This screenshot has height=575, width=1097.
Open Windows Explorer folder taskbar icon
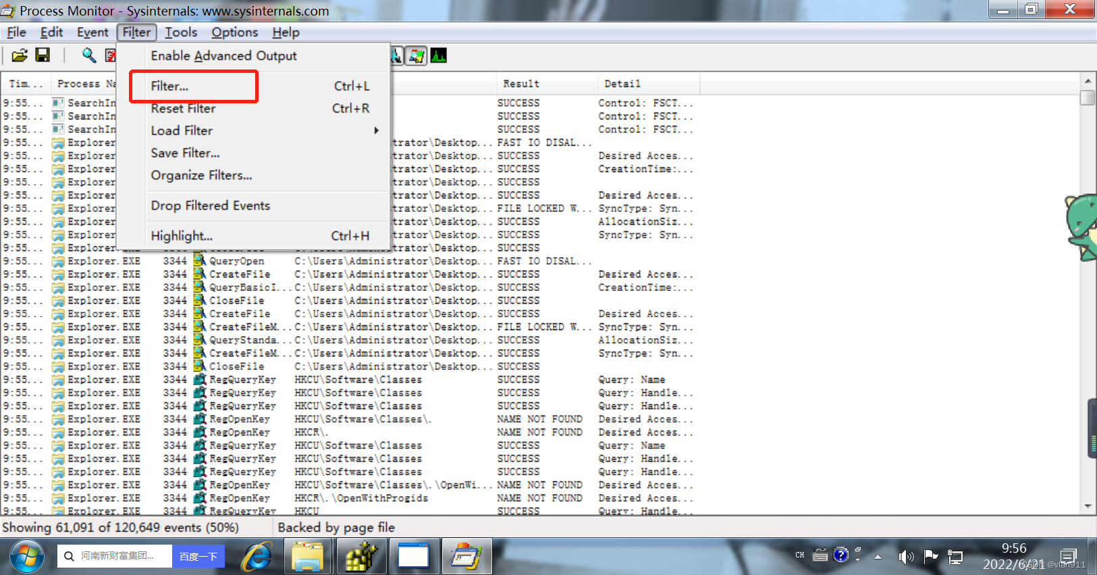(x=308, y=557)
